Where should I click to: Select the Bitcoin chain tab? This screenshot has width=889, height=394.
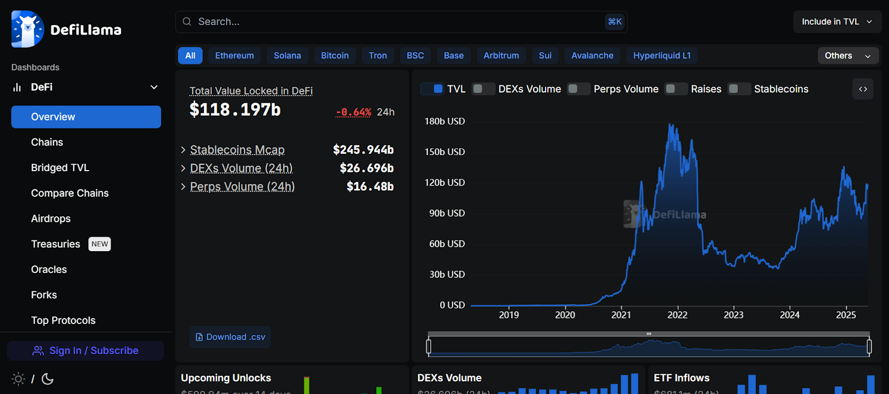click(335, 56)
